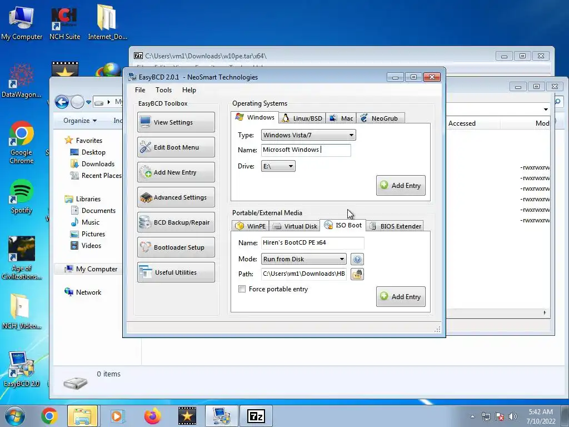569x427 pixels.
Task: Open Chrome from the taskbar
Action: point(49,416)
